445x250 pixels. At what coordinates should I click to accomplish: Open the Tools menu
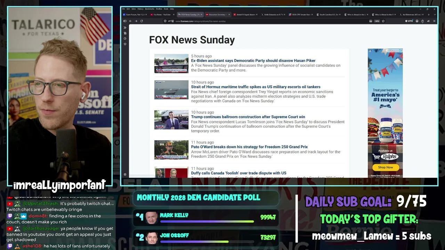point(166,9)
